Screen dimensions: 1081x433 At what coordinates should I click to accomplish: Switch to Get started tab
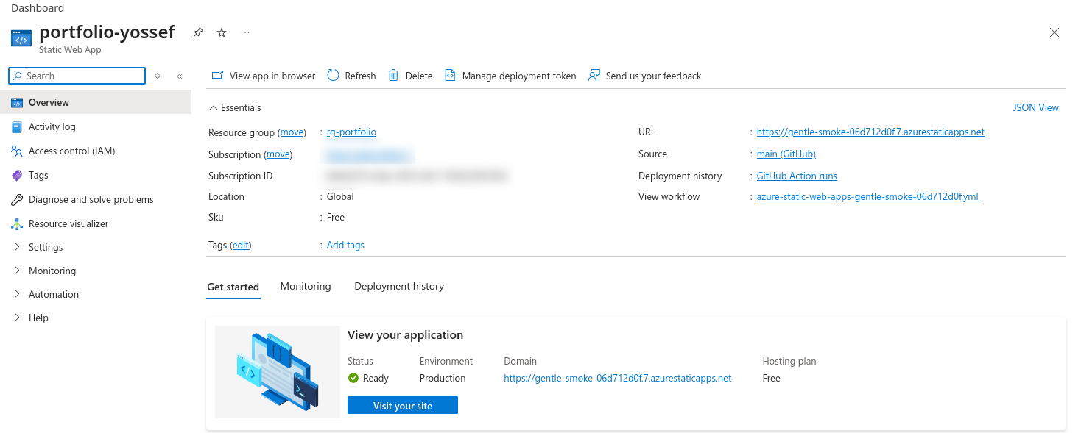[233, 287]
